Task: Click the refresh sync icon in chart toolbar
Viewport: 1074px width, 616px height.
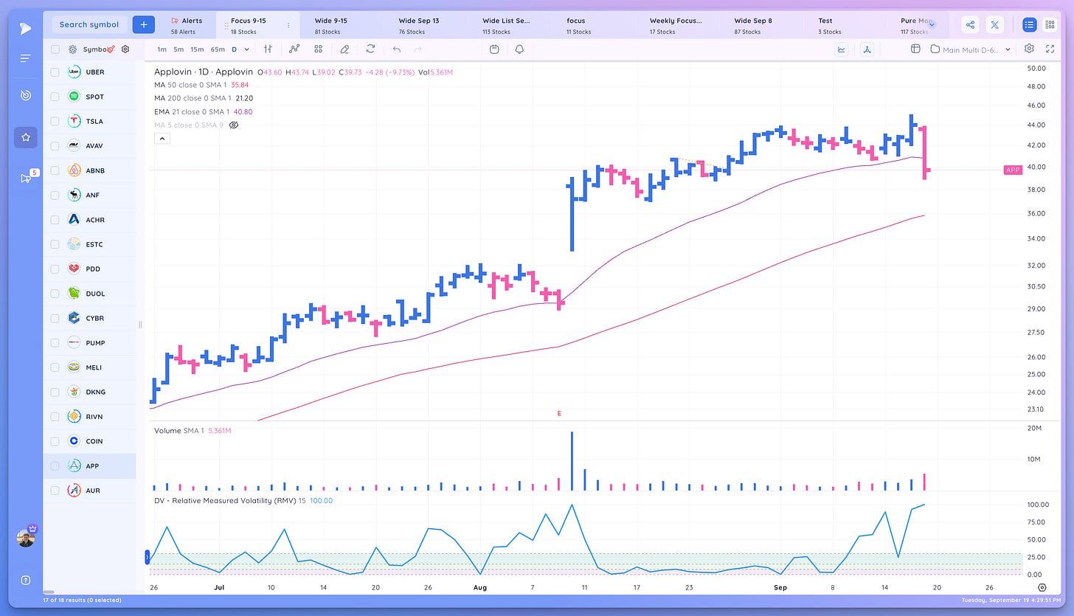Action: [x=370, y=49]
